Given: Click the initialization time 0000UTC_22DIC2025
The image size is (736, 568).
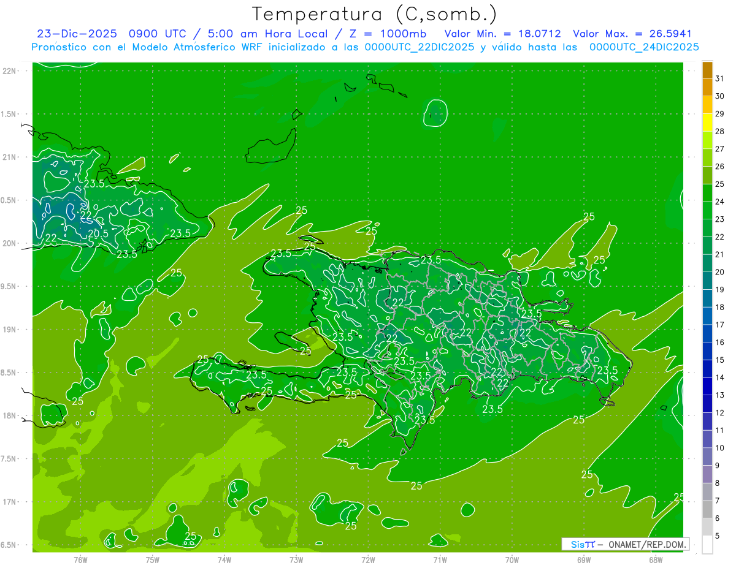Looking at the screenshot, I should [419, 47].
